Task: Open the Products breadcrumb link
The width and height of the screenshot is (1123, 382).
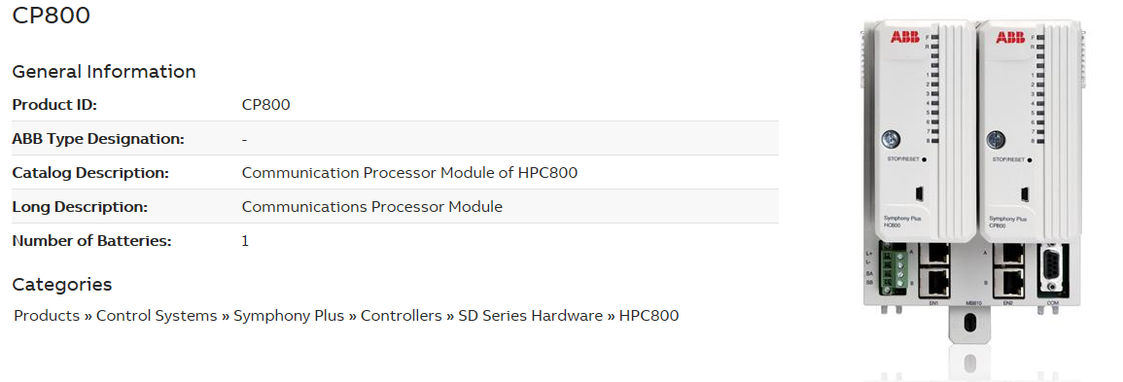Action: (x=47, y=316)
